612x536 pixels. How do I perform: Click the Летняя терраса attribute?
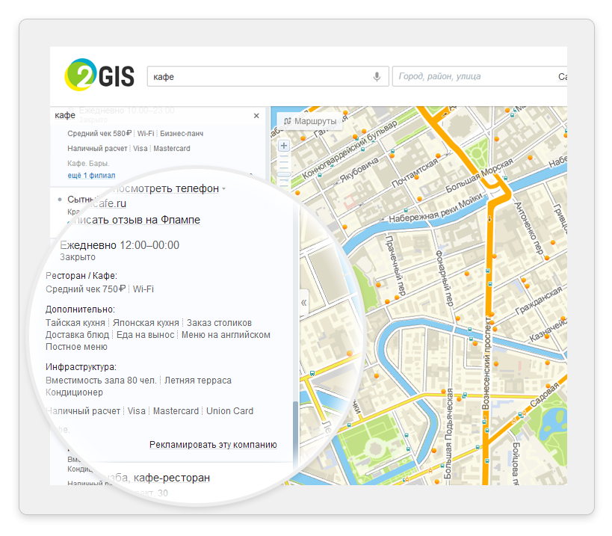198,381
